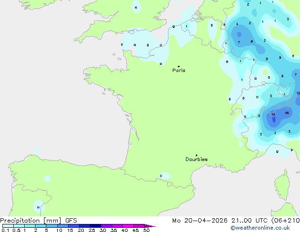Click the 5 legend scale label

[46, 230]
